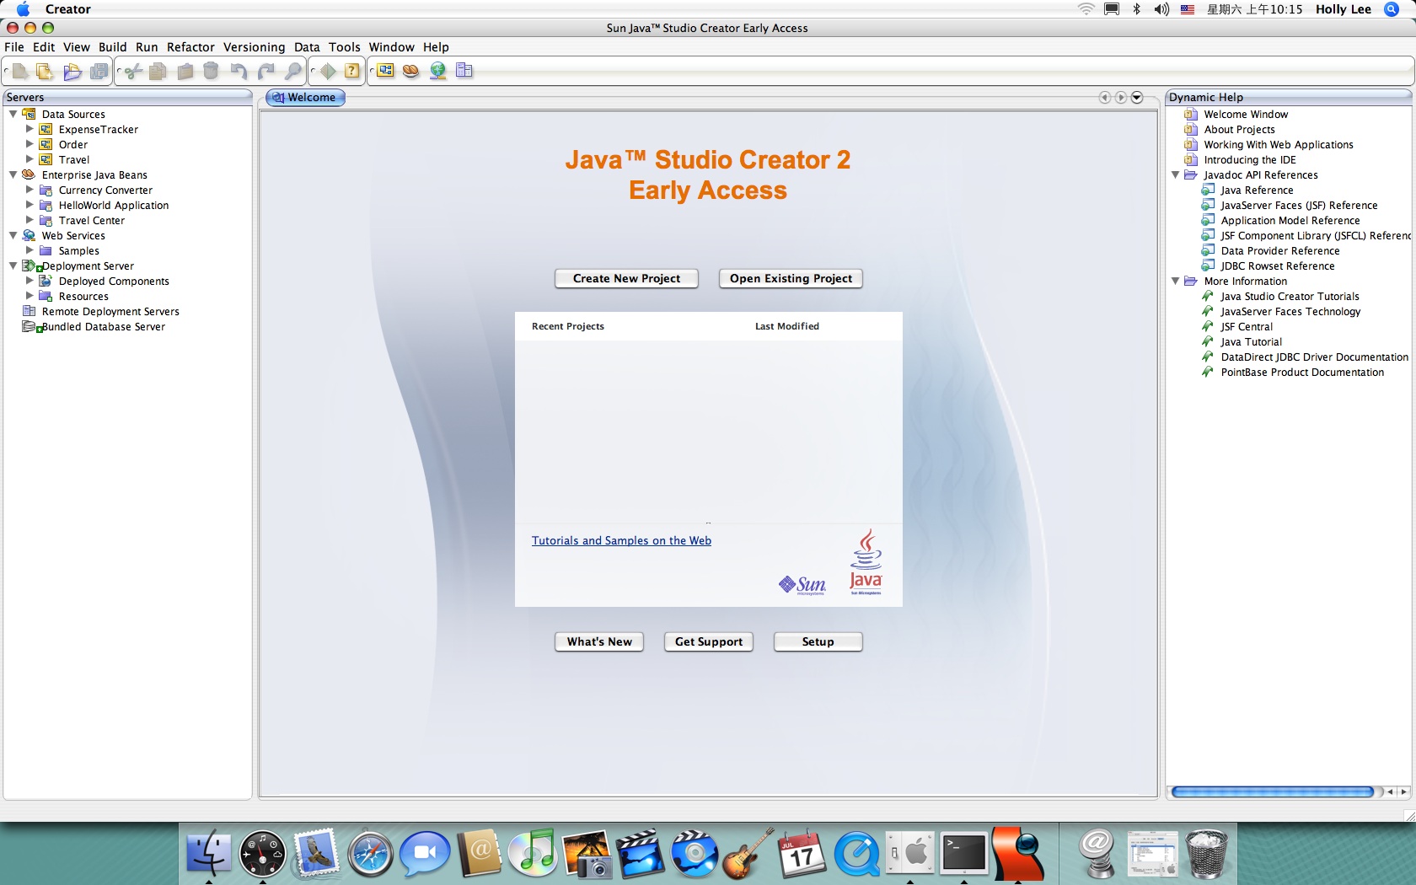Click the Undo arrow icon
The image size is (1416, 885).
[x=239, y=72]
